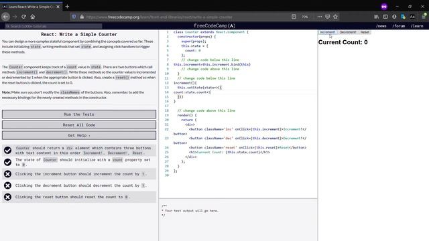Click the failed X for increment test

tap(7, 174)
